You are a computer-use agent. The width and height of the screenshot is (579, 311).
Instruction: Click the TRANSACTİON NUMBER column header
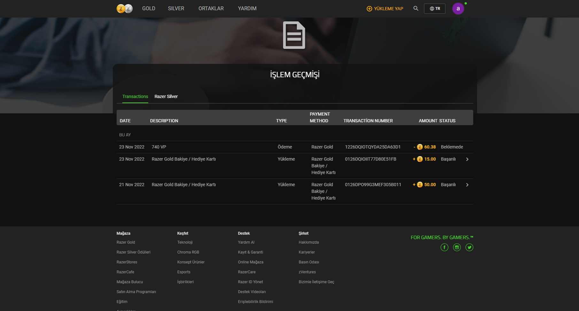(x=368, y=121)
